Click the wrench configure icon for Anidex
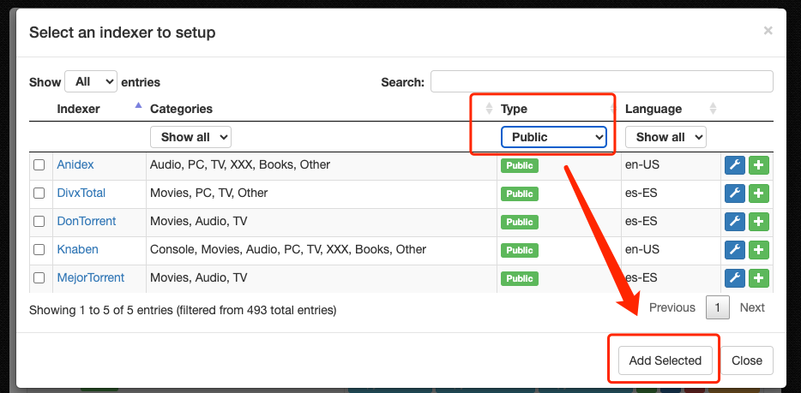801x393 pixels. coord(734,165)
